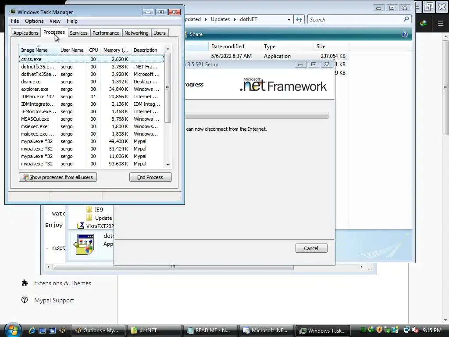Sort Explorer files by Date modified

(x=235, y=47)
